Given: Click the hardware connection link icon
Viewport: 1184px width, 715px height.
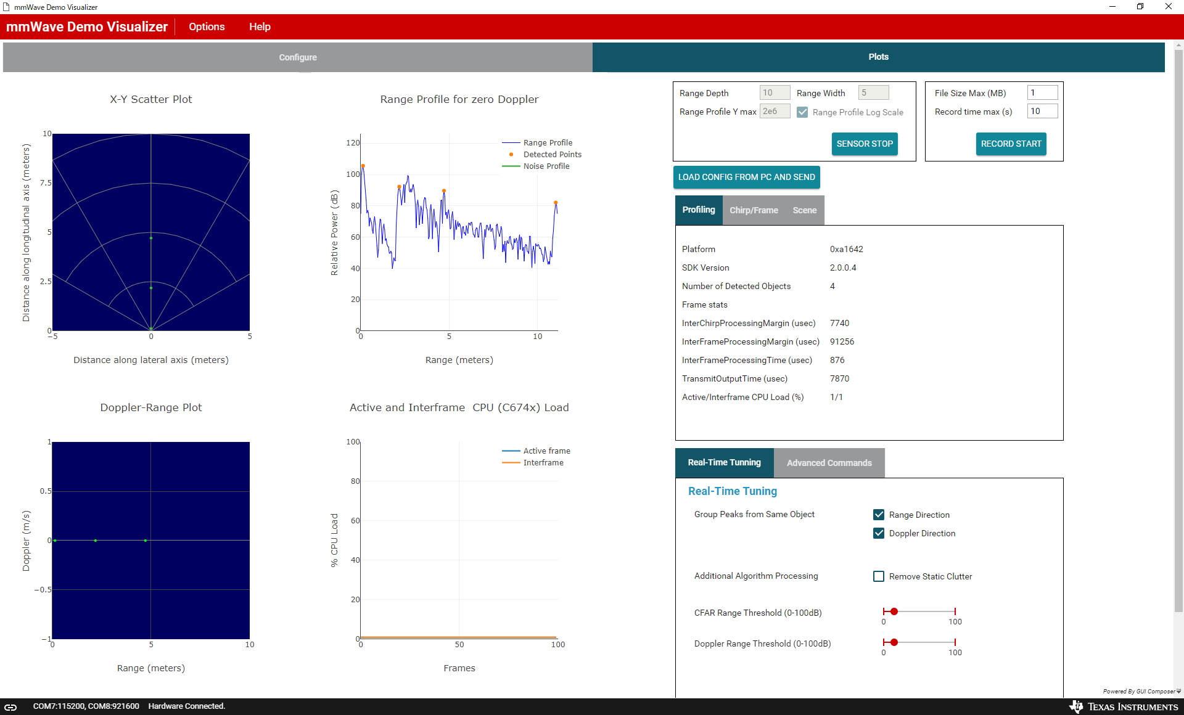Looking at the screenshot, I should click(x=10, y=707).
